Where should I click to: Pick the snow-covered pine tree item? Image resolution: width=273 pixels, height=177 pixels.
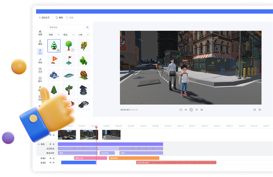(54, 46)
